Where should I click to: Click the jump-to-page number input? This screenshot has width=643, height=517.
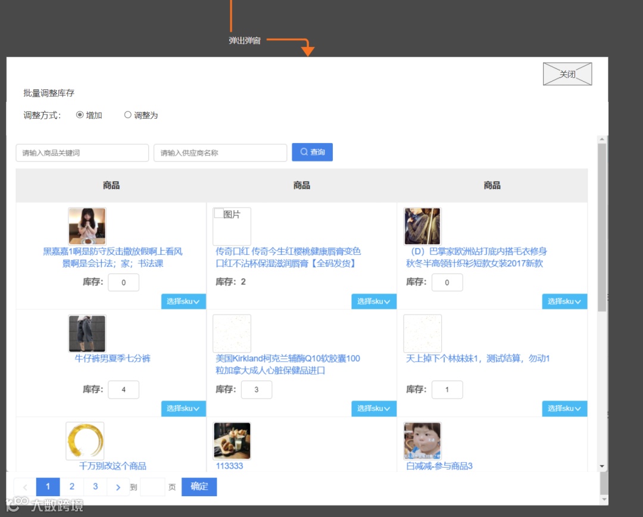click(152, 487)
